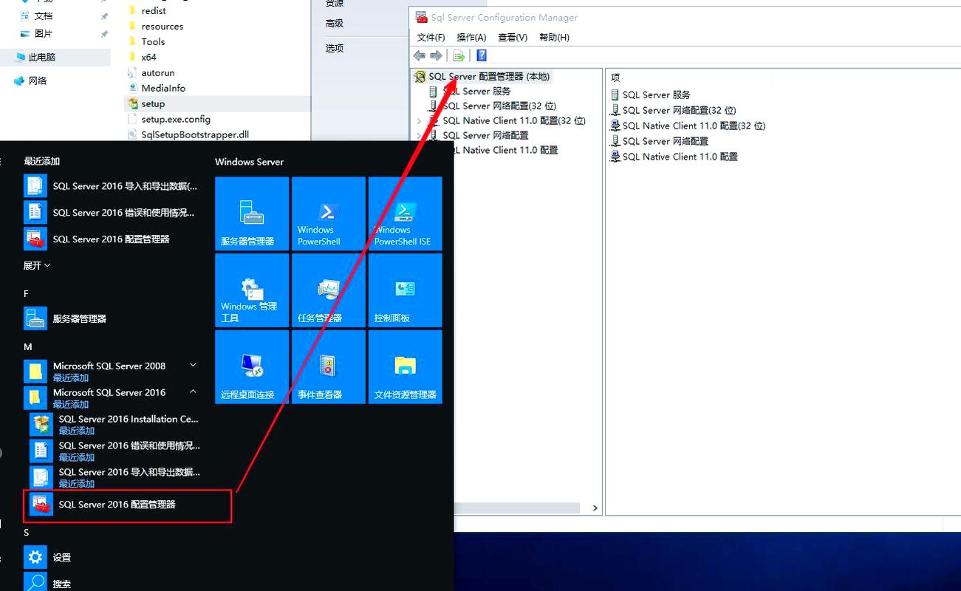
Task: Open 服务器管理器 tile
Action: 251,213
